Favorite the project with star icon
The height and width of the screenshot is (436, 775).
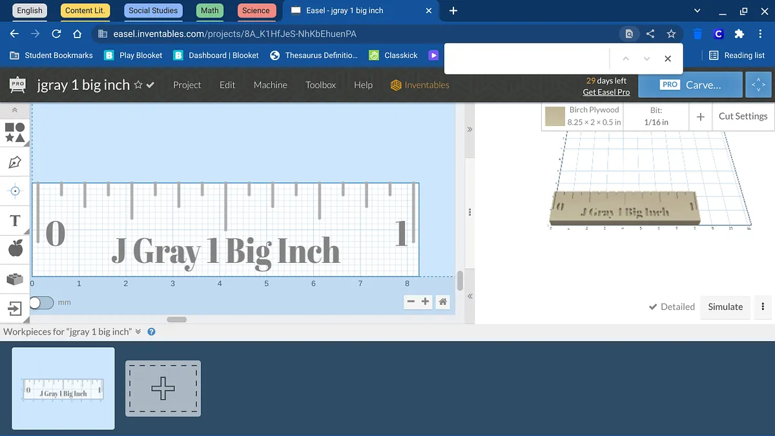[138, 85]
